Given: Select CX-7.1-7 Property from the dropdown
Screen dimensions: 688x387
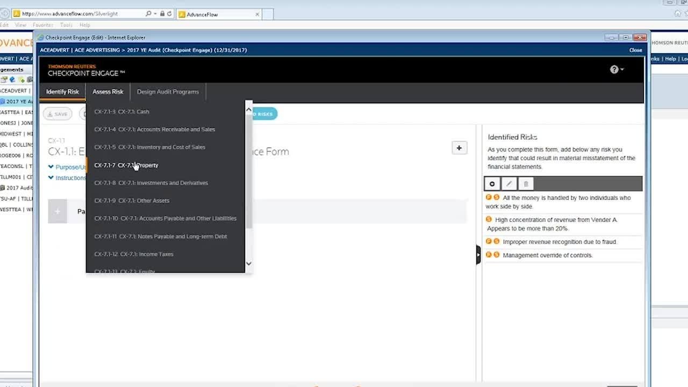Looking at the screenshot, I should pyautogui.click(x=126, y=165).
